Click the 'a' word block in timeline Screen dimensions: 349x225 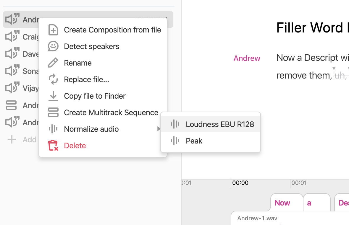coord(317,203)
